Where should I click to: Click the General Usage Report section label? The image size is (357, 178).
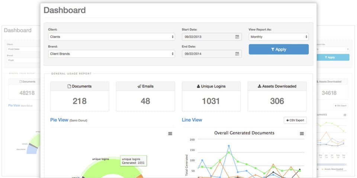click(71, 73)
